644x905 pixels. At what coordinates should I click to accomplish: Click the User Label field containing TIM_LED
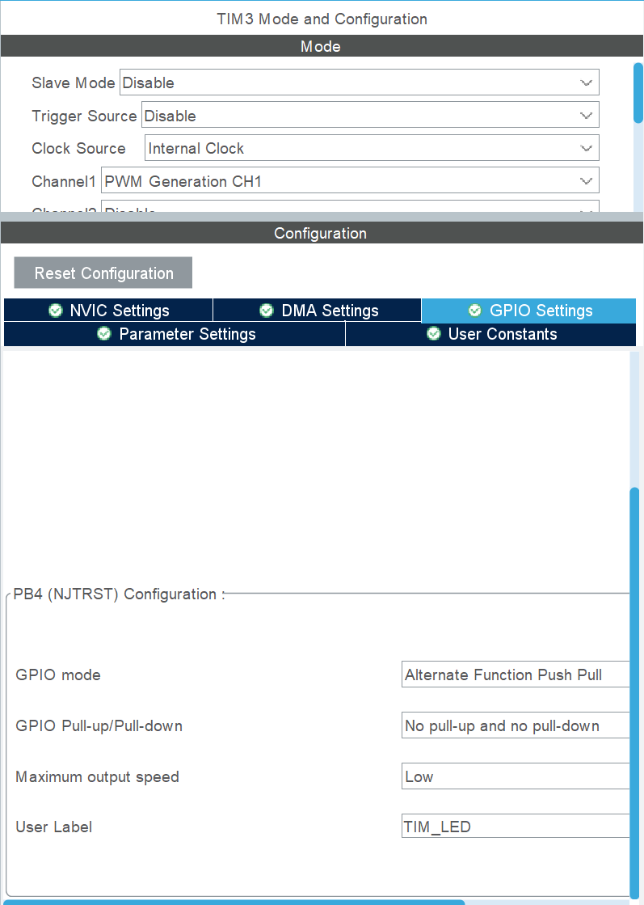[516, 826]
